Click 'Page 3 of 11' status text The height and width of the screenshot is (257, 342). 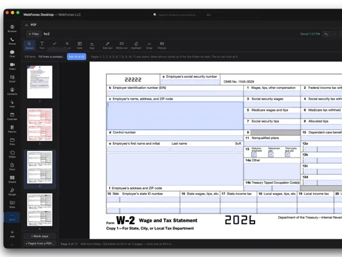tap(69, 244)
